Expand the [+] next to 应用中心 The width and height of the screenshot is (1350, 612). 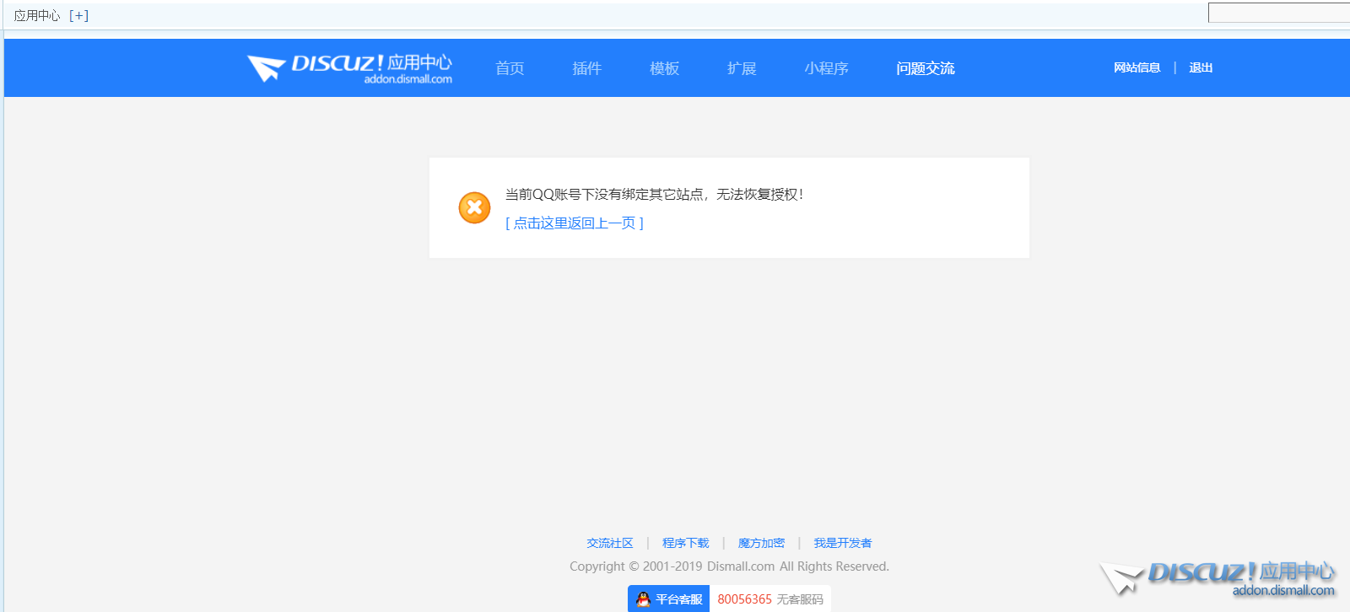click(x=78, y=15)
